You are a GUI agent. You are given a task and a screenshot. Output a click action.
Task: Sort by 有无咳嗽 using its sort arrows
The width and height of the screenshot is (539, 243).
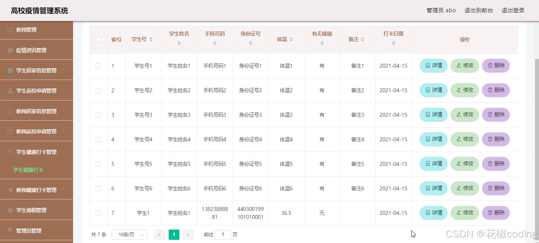pyautogui.click(x=322, y=43)
